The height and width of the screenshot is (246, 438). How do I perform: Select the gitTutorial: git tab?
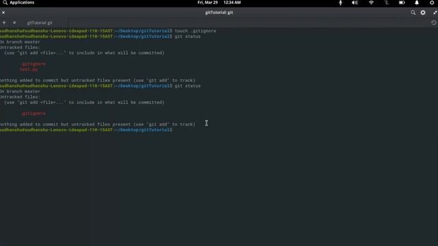40,23
